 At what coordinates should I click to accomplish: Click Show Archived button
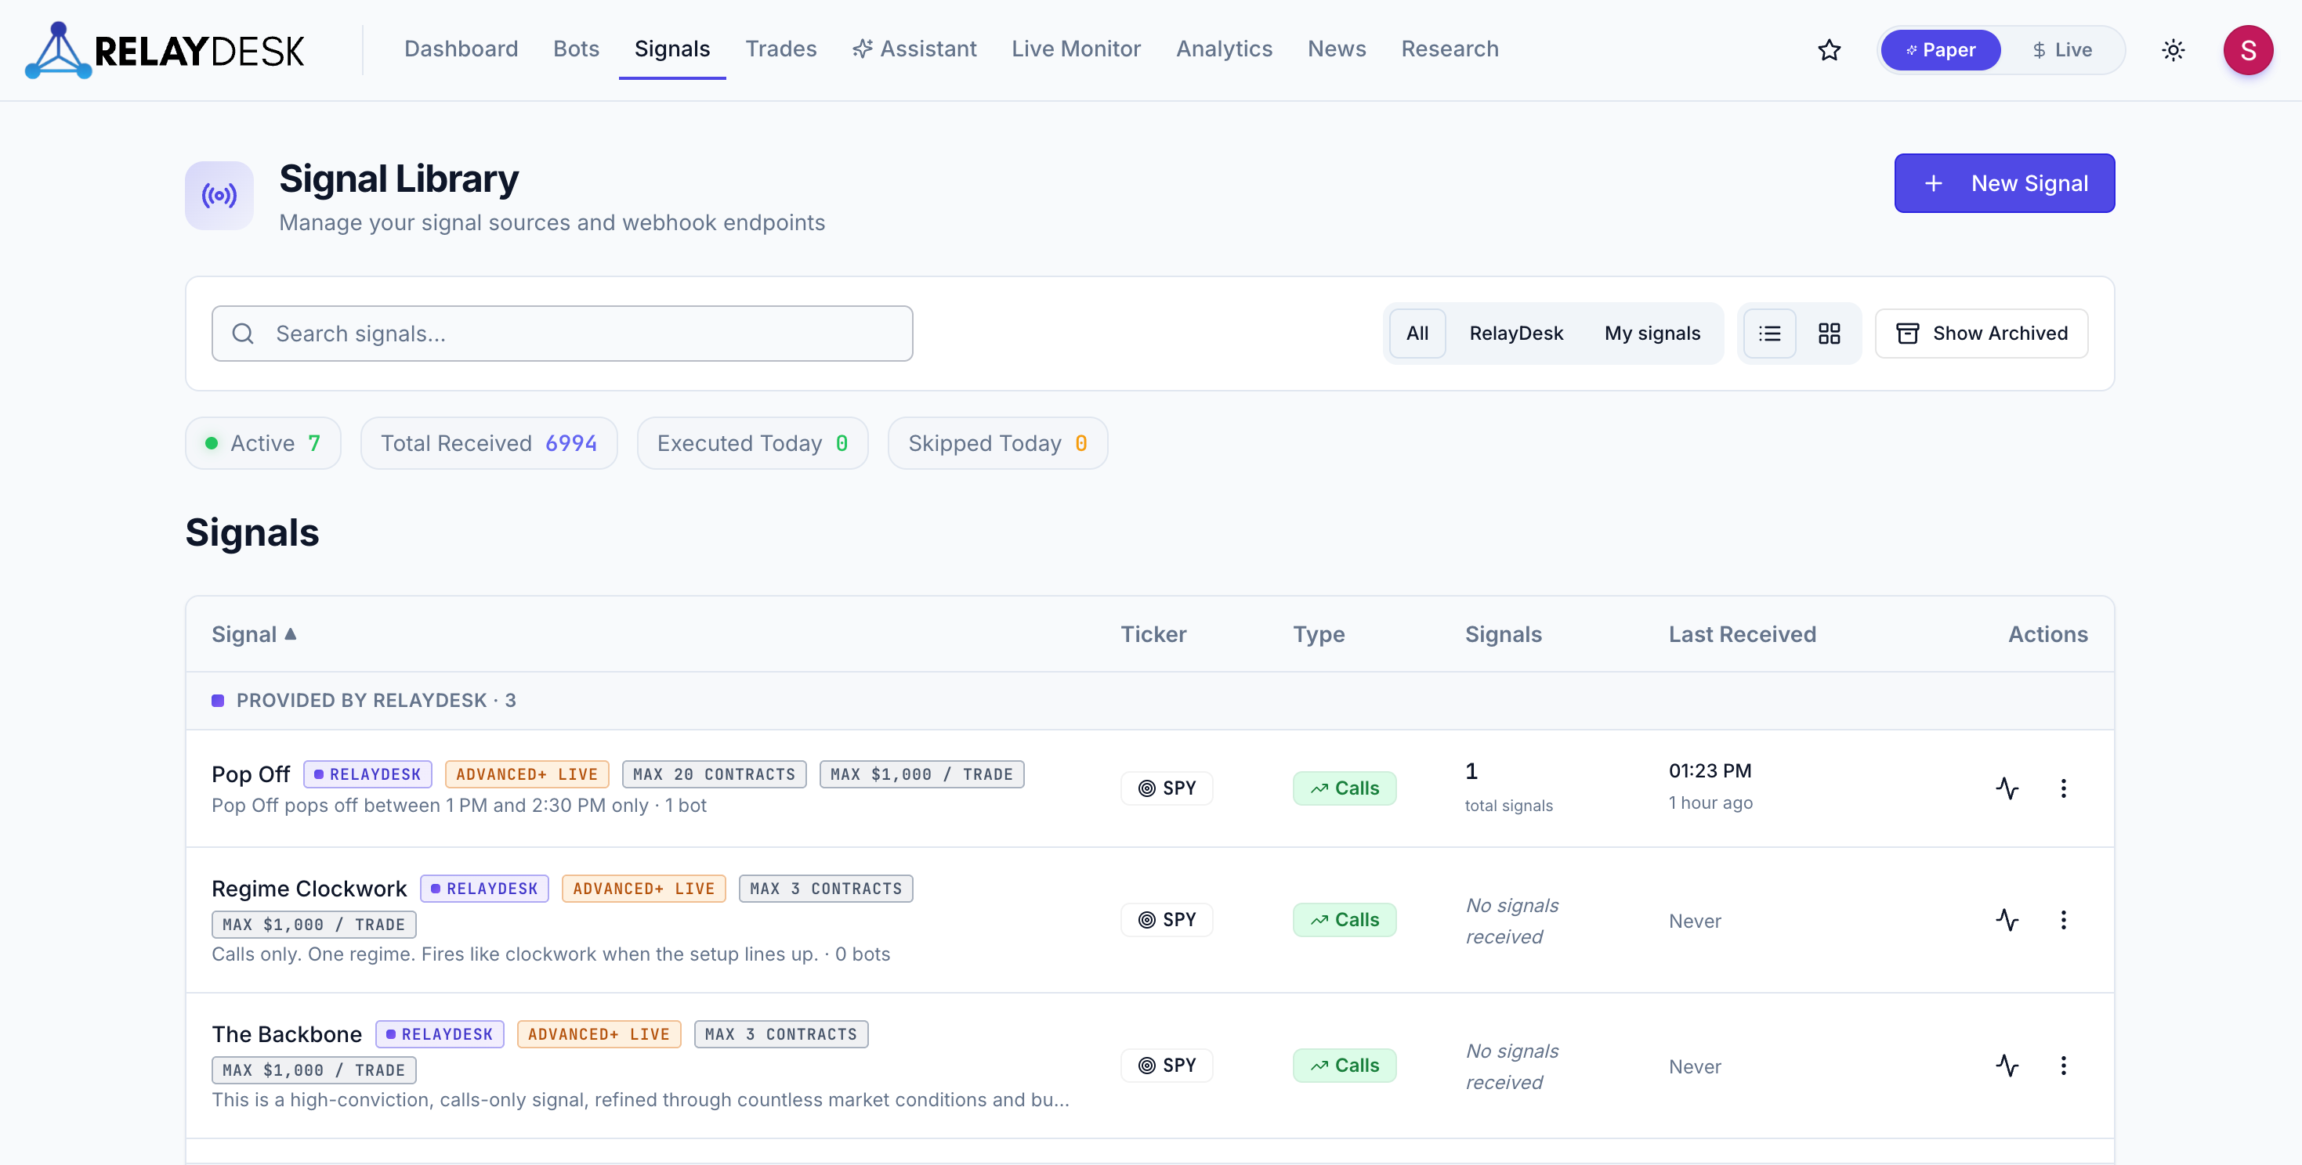[1982, 334]
